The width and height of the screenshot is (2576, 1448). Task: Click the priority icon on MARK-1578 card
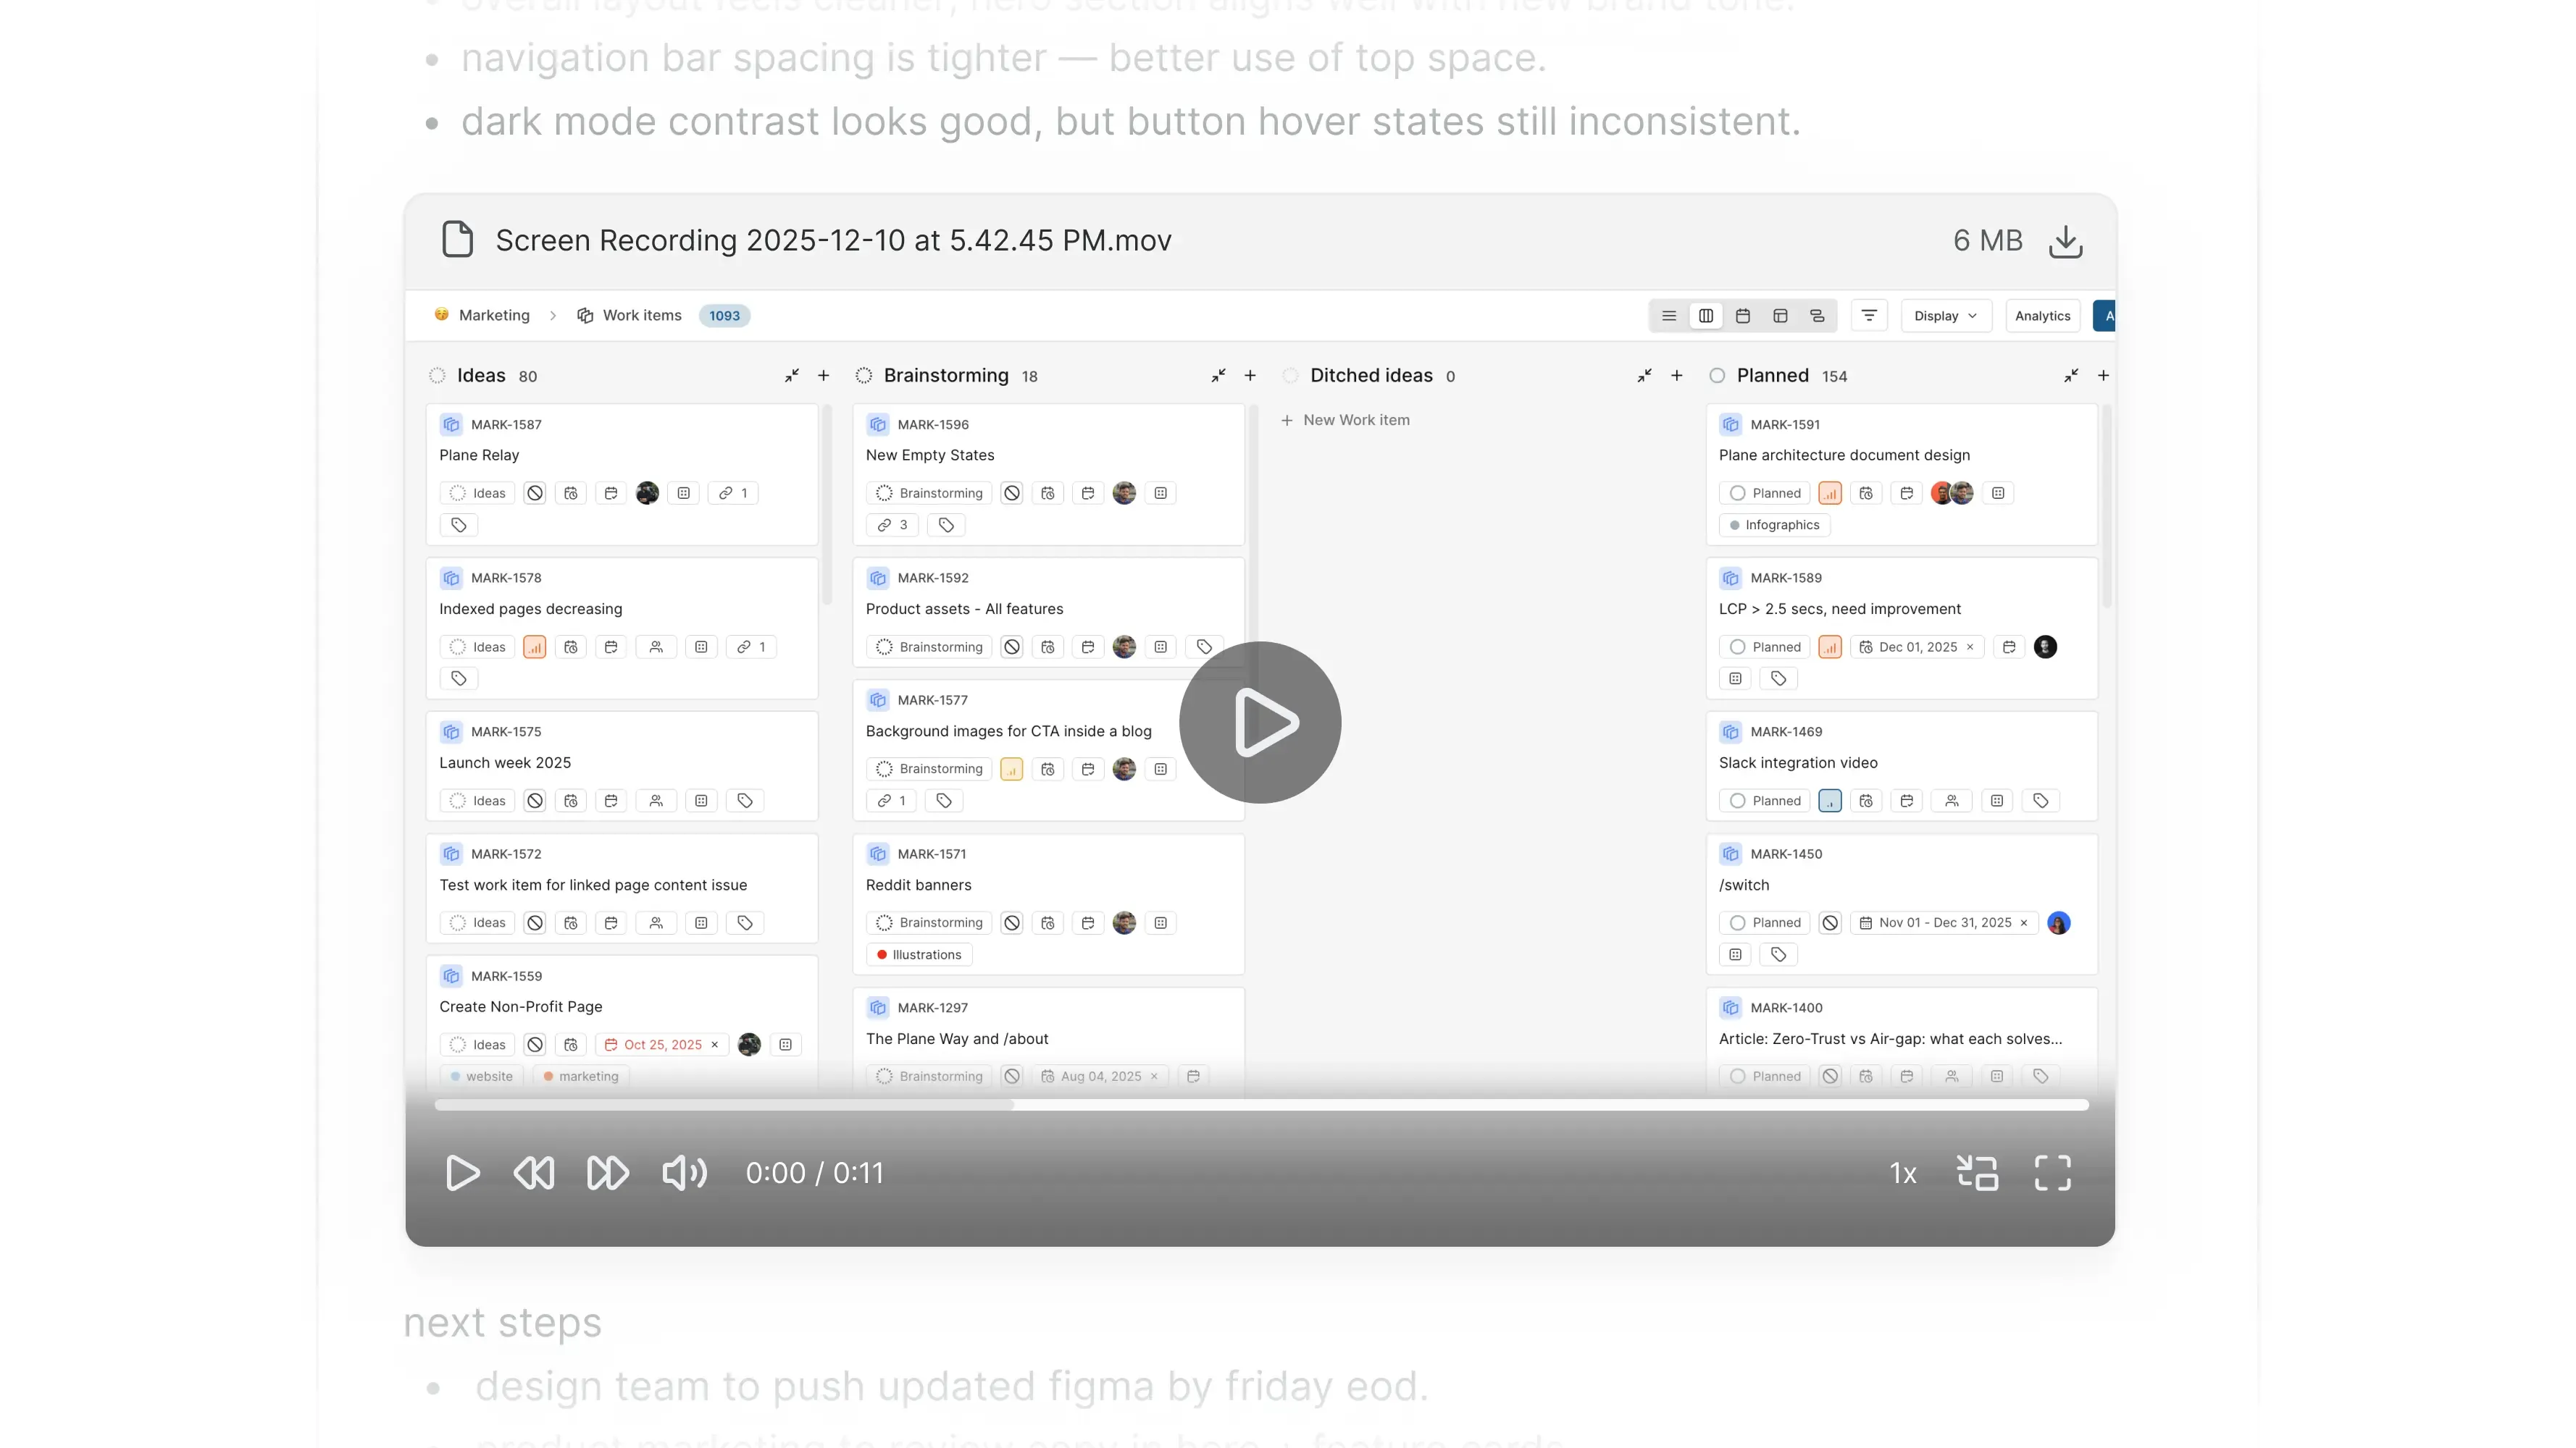535,647
